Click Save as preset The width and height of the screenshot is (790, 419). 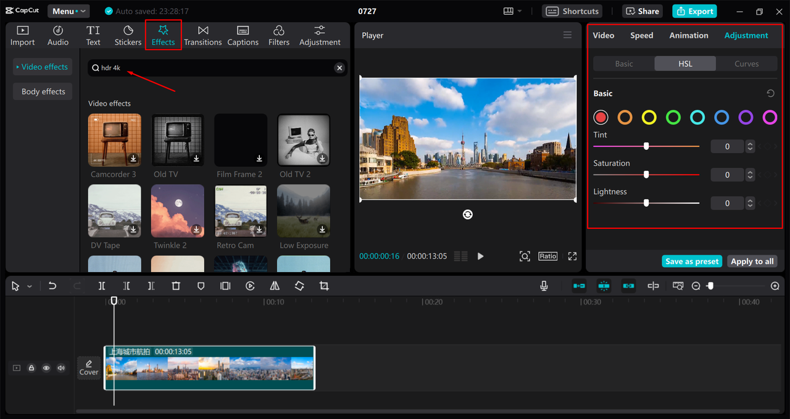pos(692,261)
